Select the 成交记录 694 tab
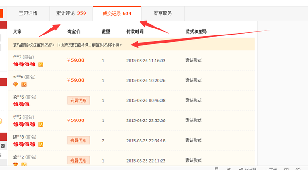The width and height of the screenshot is (308, 170). click(x=117, y=14)
